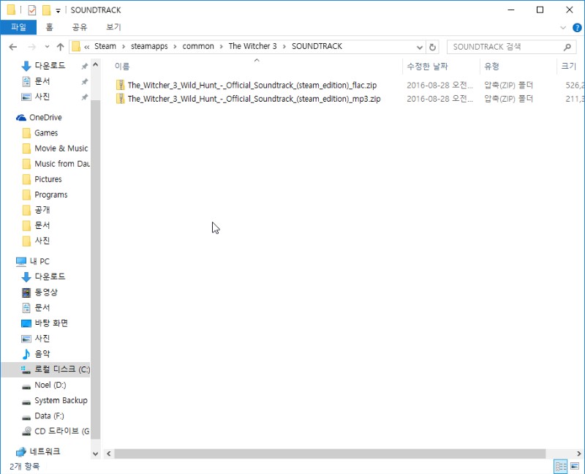
Task: Click the properties icon in title bar
Action: (31, 10)
